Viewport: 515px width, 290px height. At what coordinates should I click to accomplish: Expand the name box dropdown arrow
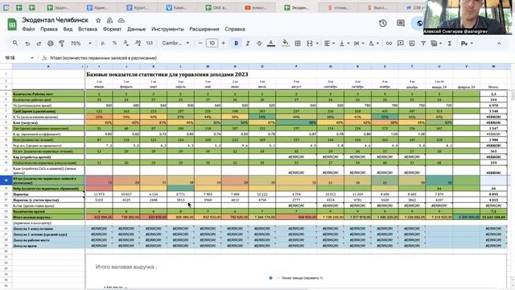(x=32, y=58)
